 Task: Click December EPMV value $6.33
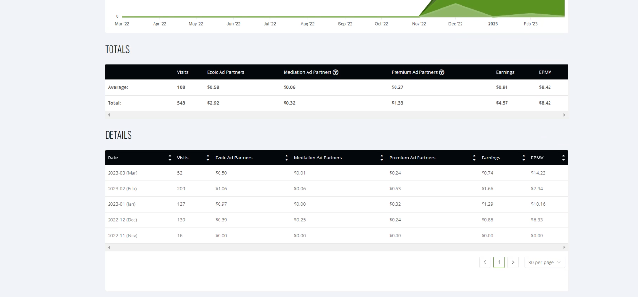[537, 220]
